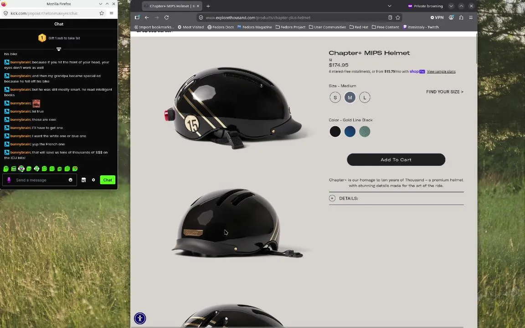Insert the emote with white headphones and sunglasses
Screen dimensions: 525x328
coord(21,169)
